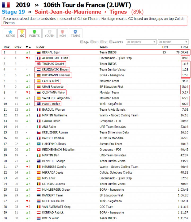Click the Stage 19 link
191x222 pixels.
click(x=14, y=12)
